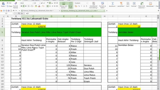Viewport: 160px width, 90px height.
Task: Close the v_2.1.xlsx document tab
Action: (x=104, y=10)
